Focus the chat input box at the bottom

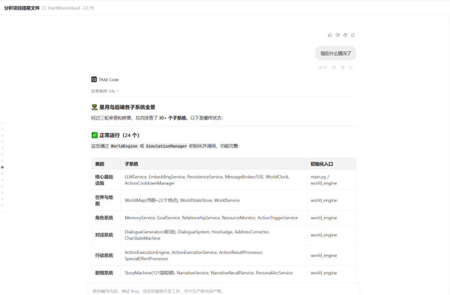click(x=223, y=290)
